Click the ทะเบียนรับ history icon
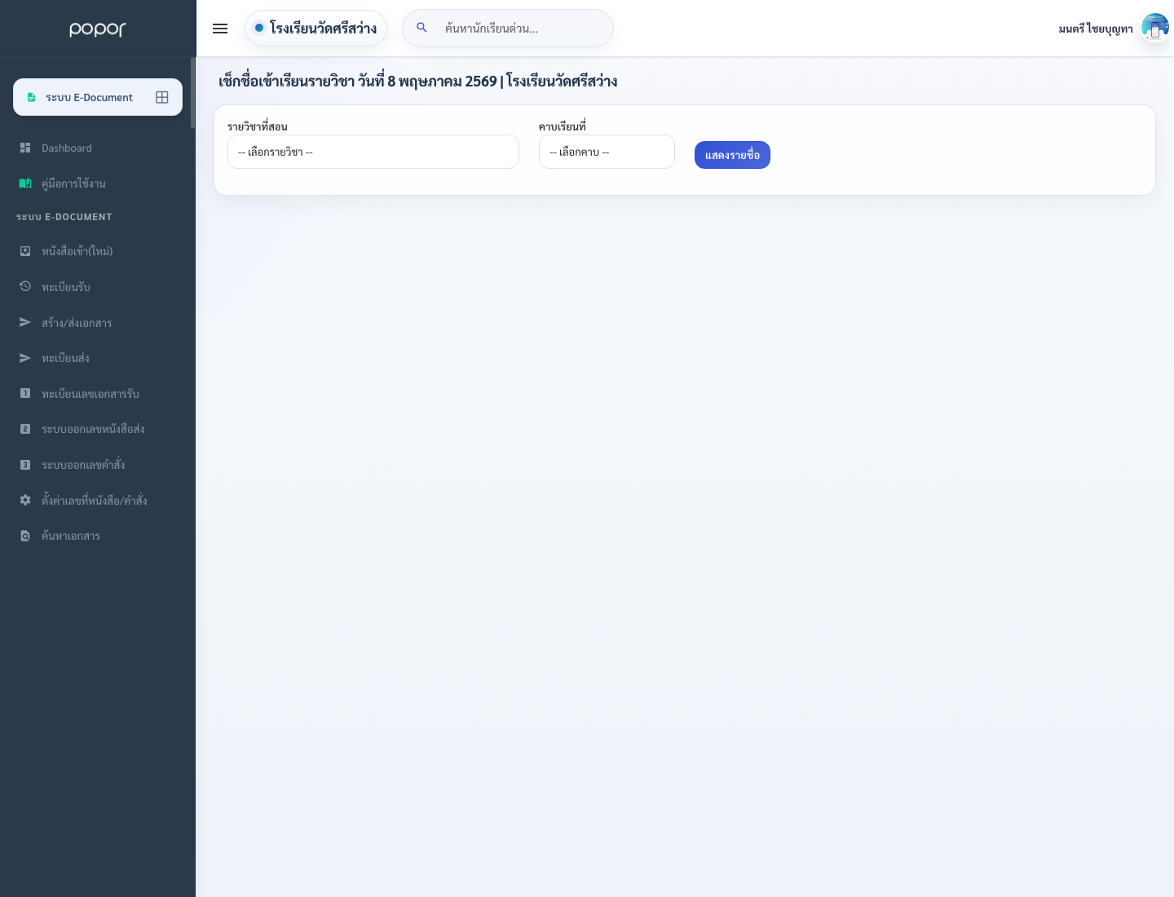1174x897 pixels. click(x=25, y=286)
